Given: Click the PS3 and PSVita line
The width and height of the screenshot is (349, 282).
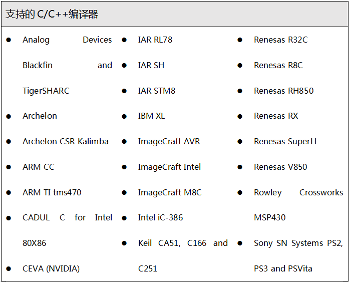Looking at the screenshot, I should [283, 268].
